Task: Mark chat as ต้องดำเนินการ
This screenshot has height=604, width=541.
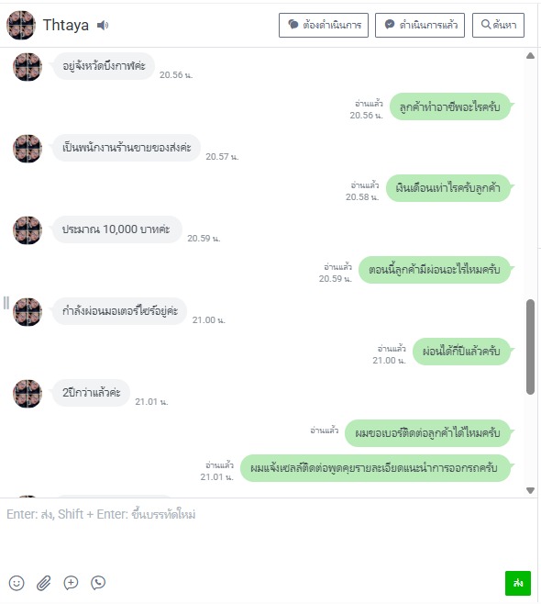Action: click(324, 25)
